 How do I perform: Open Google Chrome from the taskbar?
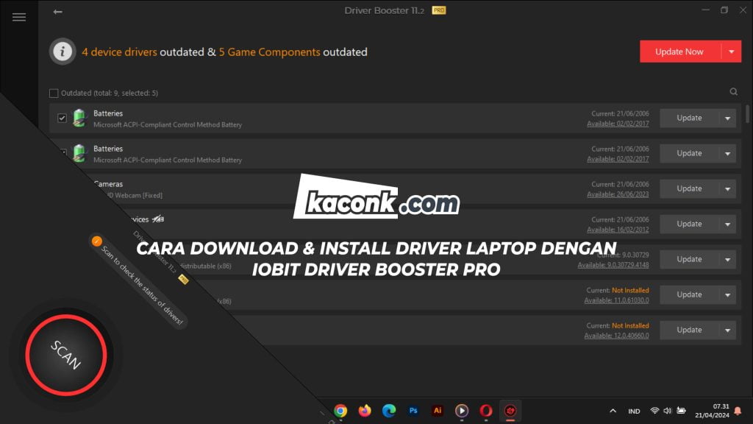340,411
